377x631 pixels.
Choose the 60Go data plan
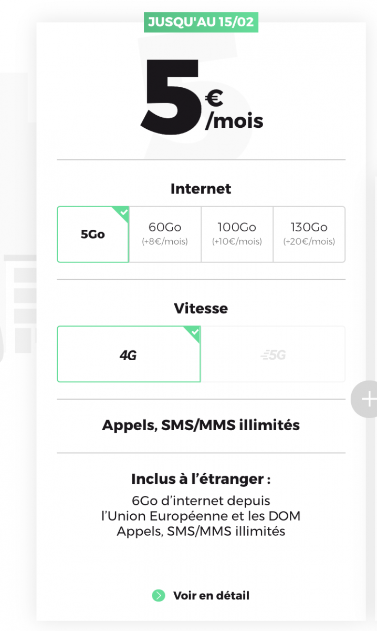pos(165,234)
